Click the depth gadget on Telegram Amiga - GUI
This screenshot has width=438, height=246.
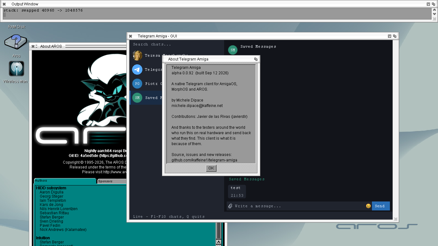coord(395,36)
